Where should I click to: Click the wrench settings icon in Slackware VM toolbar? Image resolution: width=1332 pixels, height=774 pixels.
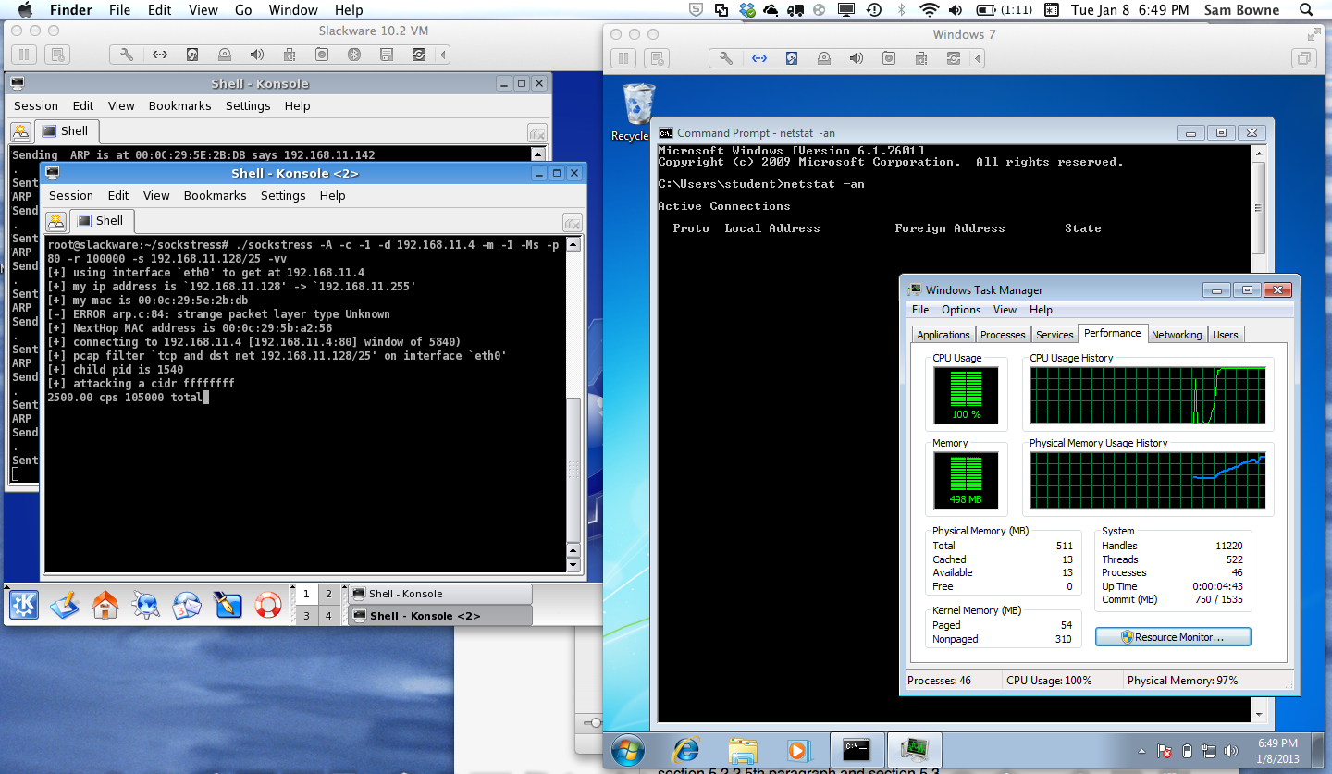(127, 55)
